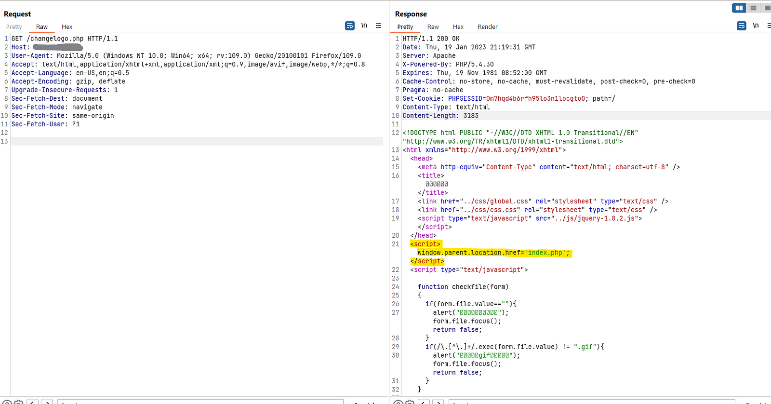Viewport: 771px width, 404px height.
Task: Click the Response panel title
Action: pos(411,14)
